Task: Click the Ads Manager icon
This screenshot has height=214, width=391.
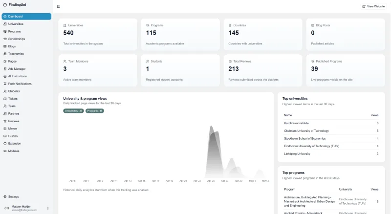Action: 5,69
